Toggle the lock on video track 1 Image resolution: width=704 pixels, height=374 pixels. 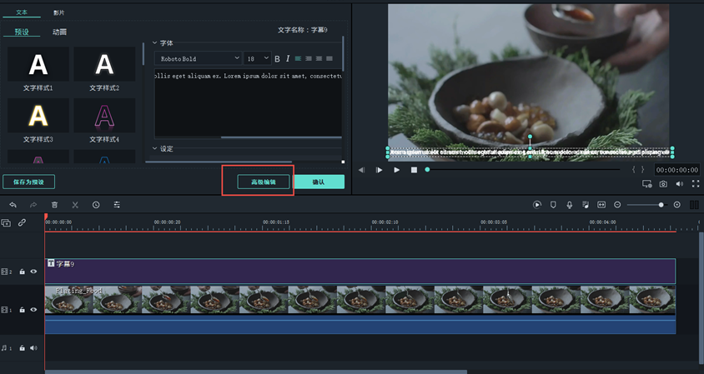[x=23, y=310]
